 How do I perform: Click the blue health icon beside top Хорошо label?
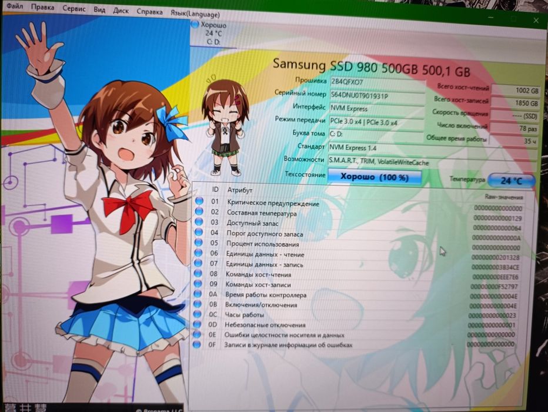click(x=195, y=24)
